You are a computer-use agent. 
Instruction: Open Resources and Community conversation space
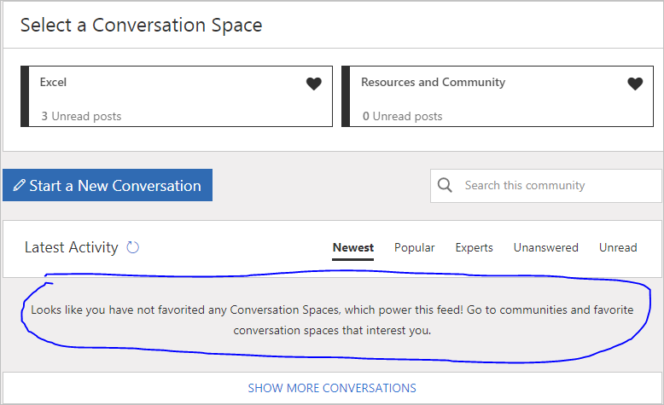coord(433,83)
